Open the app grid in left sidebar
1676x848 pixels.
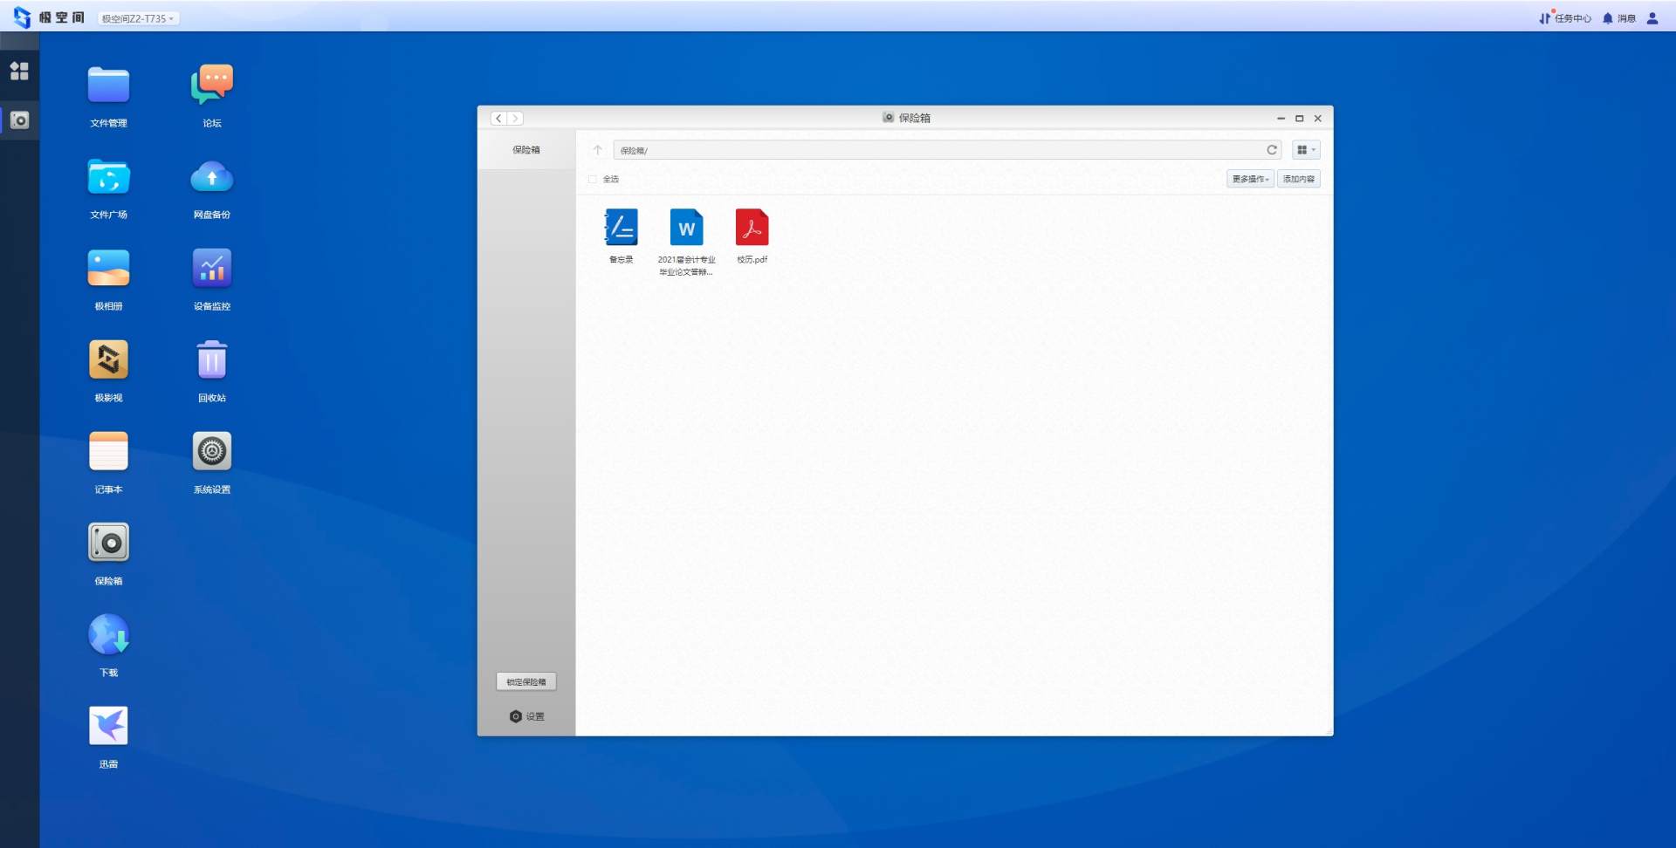(19, 71)
